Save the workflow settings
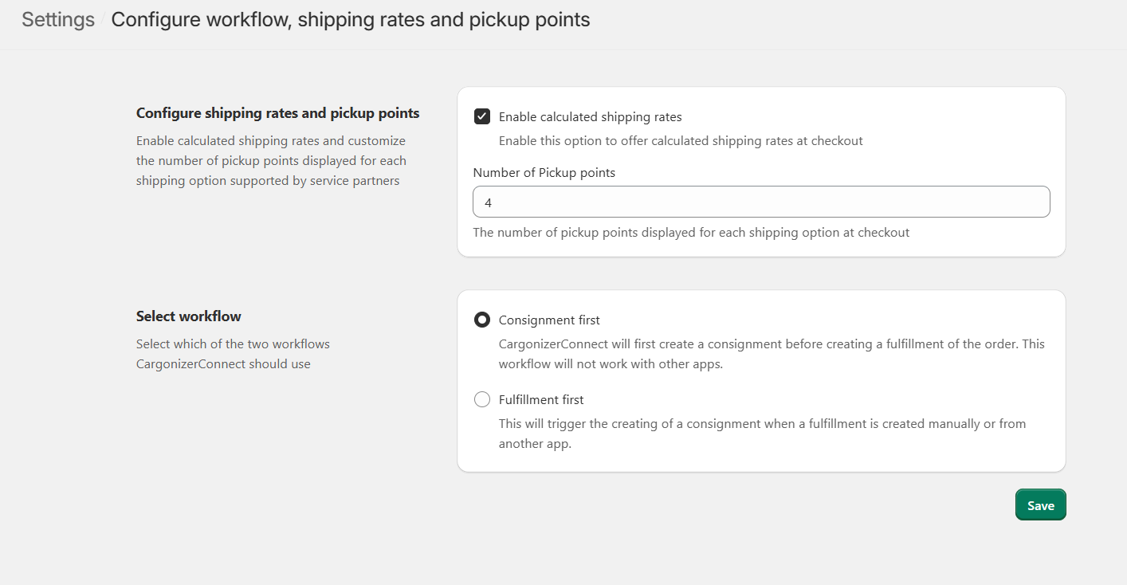 pyautogui.click(x=1040, y=505)
